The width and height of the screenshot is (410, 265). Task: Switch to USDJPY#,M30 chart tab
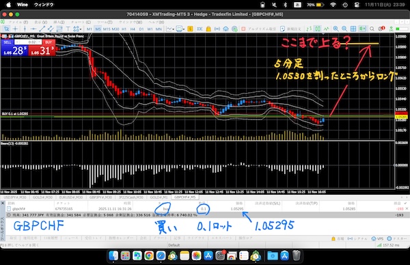coord(15,197)
